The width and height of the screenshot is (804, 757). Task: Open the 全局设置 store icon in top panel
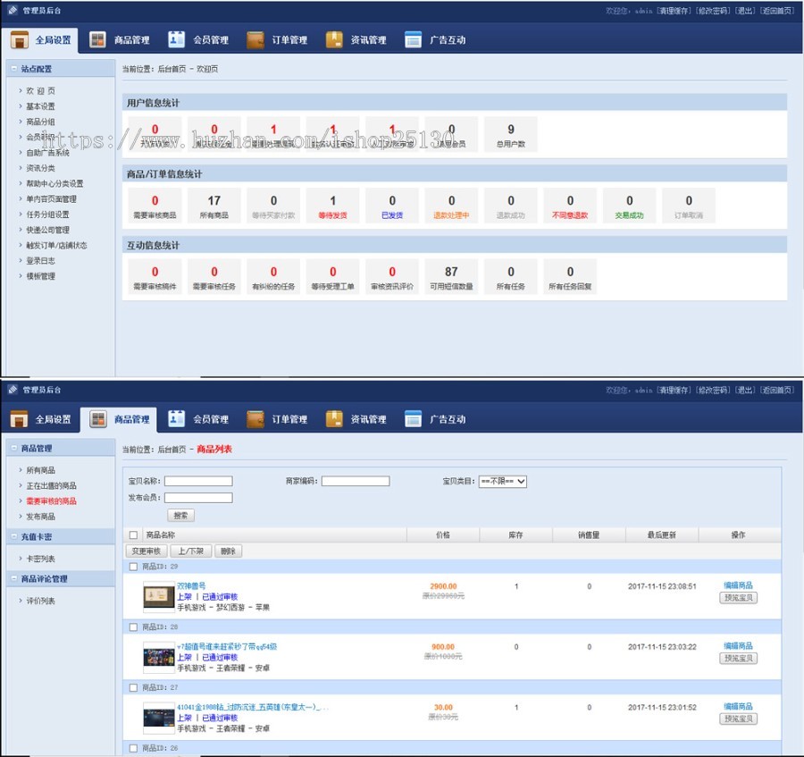point(20,39)
